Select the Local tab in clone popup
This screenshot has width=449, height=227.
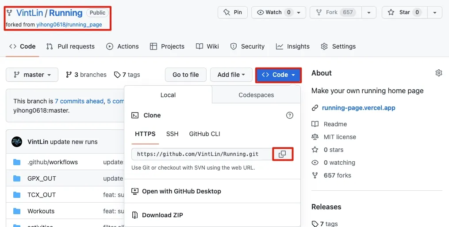coord(168,95)
